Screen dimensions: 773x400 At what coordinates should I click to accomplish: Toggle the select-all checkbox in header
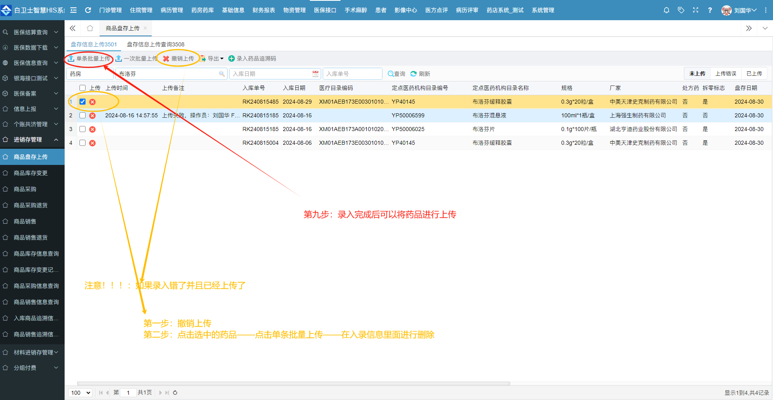(83, 88)
